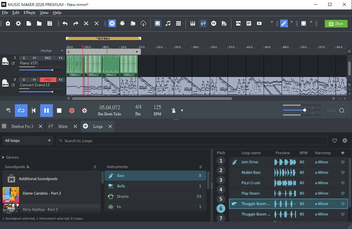Mute the Piano VSTi track
Screen dimensions: 352x229
click(x=35, y=58)
